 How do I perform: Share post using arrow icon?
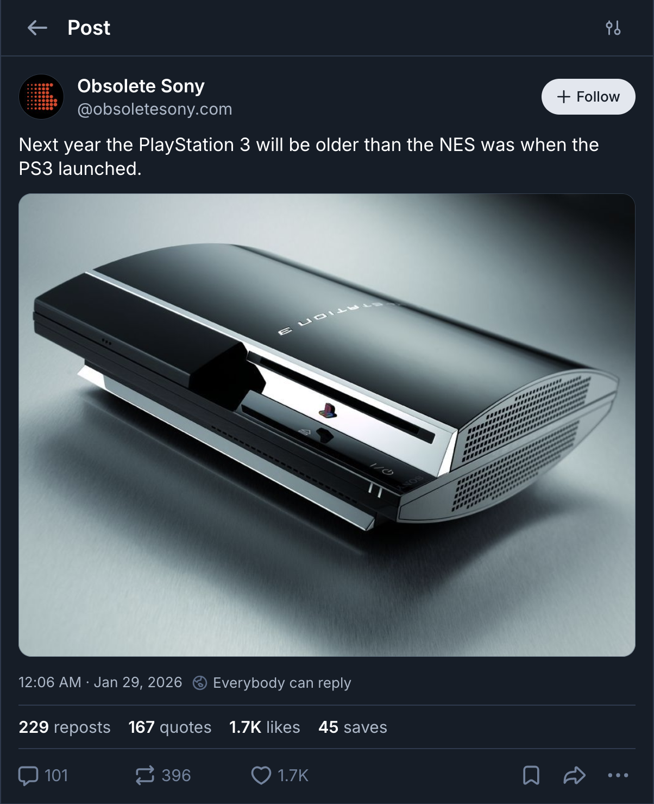(x=574, y=775)
